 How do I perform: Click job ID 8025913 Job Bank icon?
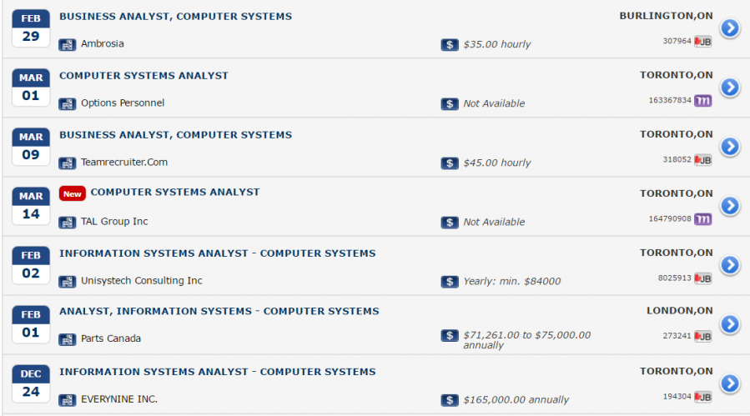(x=702, y=278)
